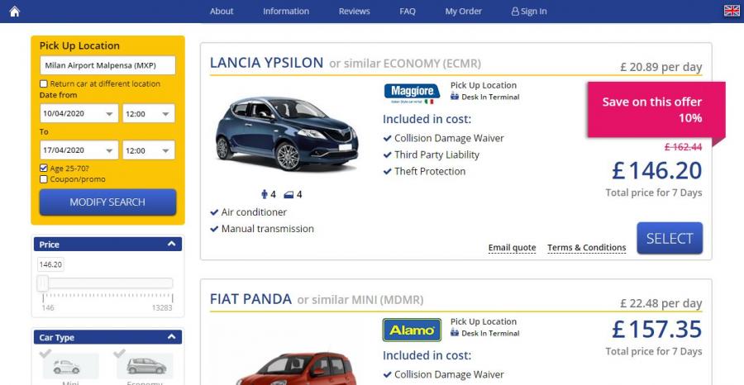The width and height of the screenshot is (744, 385).
Task: Select the Economy car type icon
Action: click(145, 366)
